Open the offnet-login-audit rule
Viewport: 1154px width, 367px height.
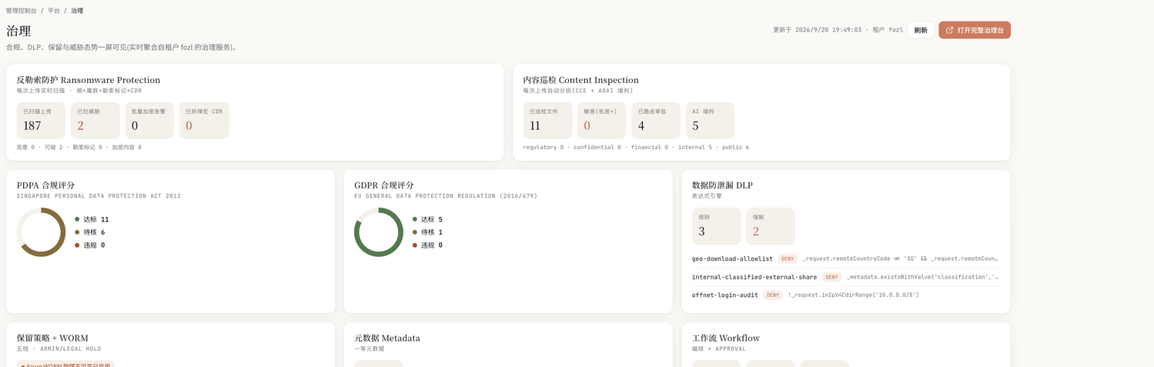(x=846, y=295)
